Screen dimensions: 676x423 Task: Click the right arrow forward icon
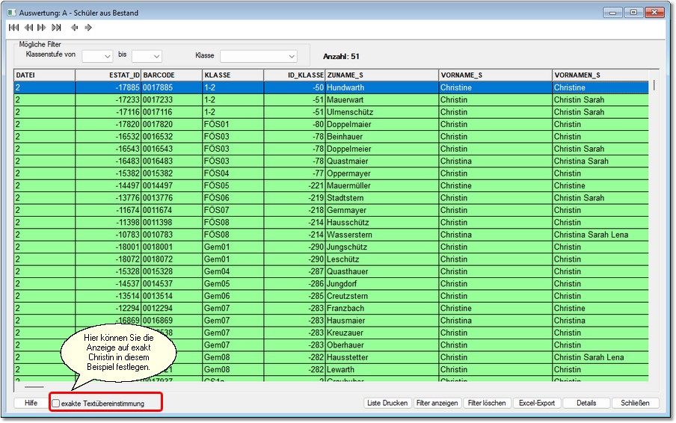point(88,28)
